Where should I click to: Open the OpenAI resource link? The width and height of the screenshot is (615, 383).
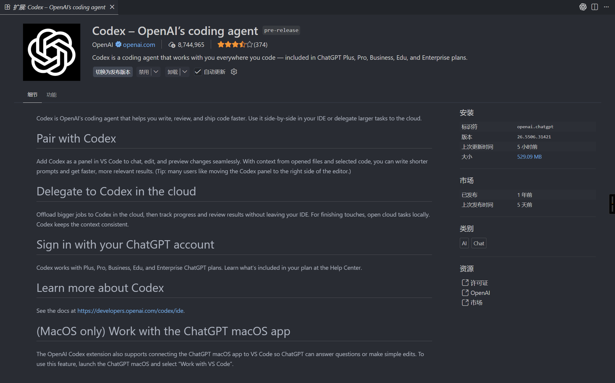click(480, 293)
